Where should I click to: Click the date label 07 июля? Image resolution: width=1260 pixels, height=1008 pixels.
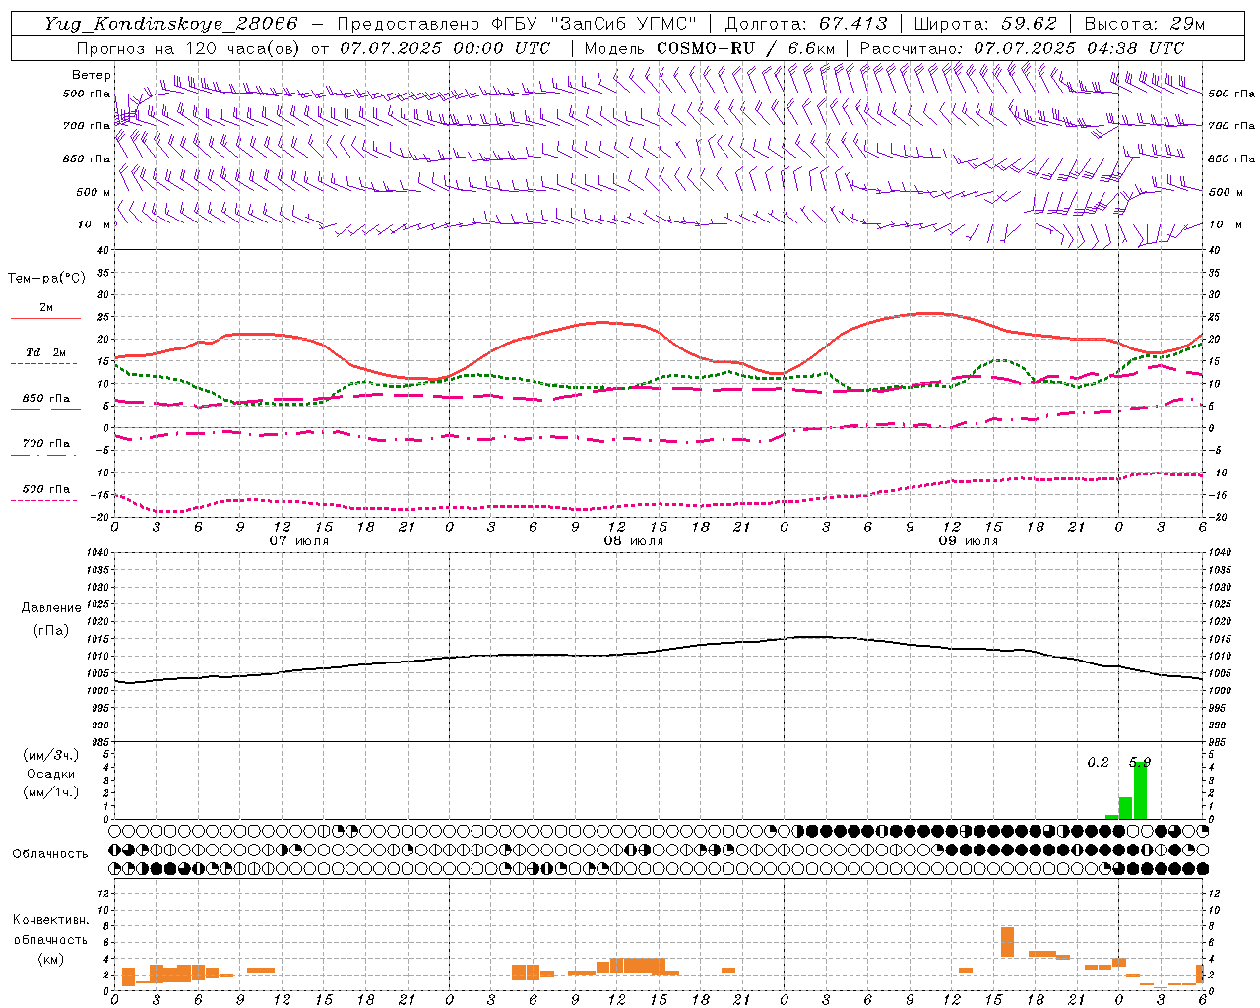[299, 541]
